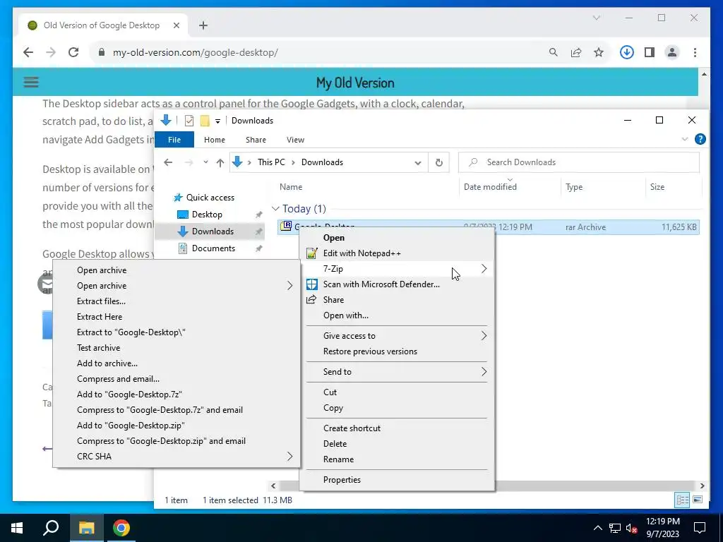Viewport: 723px width, 542px height.
Task: Switch to Large icons view in status bar
Action: pyautogui.click(x=698, y=500)
